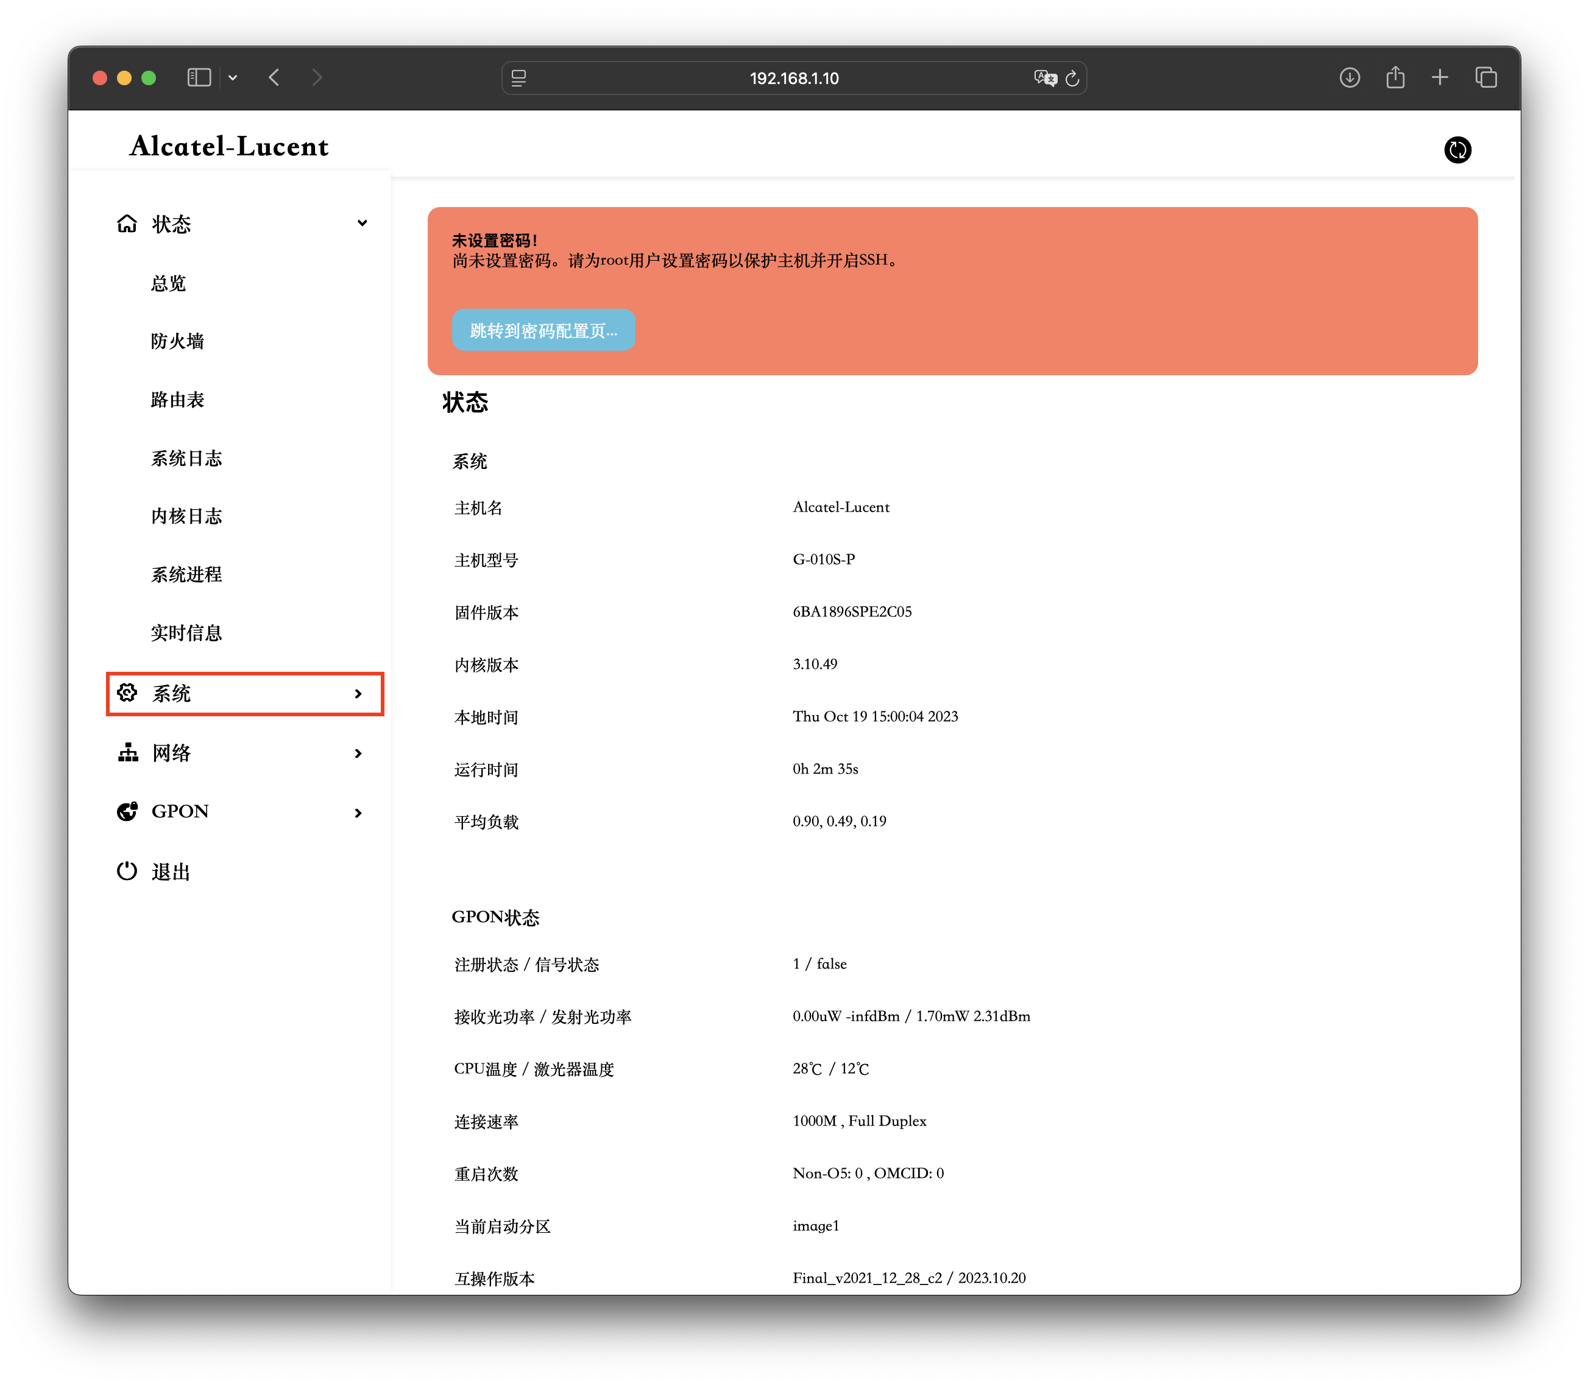Click the Alcatel-Lucent header logo
The height and width of the screenshot is (1385, 1589).
[x=229, y=146]
